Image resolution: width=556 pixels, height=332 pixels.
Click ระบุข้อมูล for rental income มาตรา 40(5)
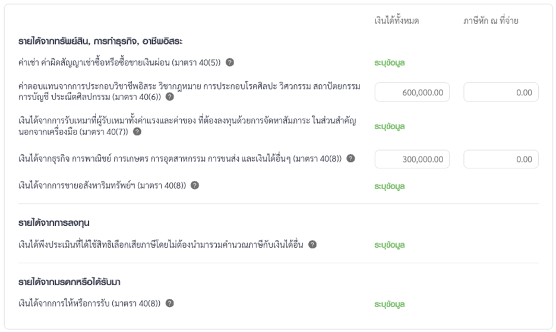pos(389,63)
